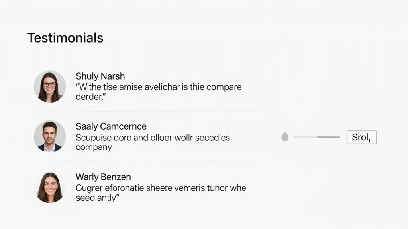Open Warly Benzen's avatar photo
408x229 pixels.
pyautogui.click(x=50, y=187)
